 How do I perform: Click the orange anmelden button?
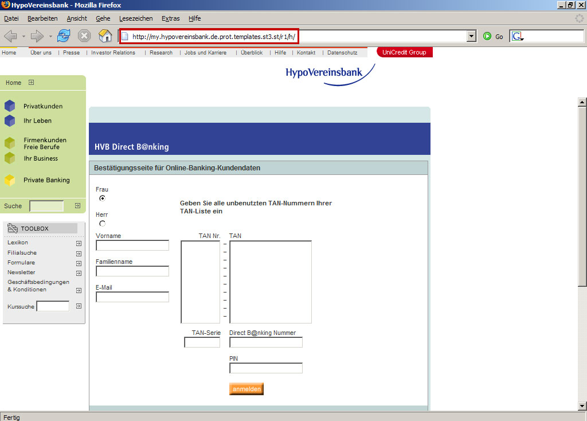(246, 389)
